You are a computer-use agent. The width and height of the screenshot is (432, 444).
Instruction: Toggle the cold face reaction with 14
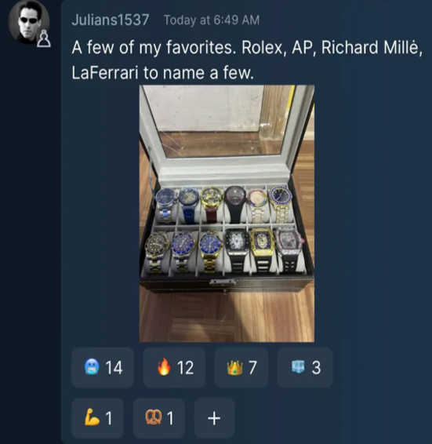[x=103, y=367]
